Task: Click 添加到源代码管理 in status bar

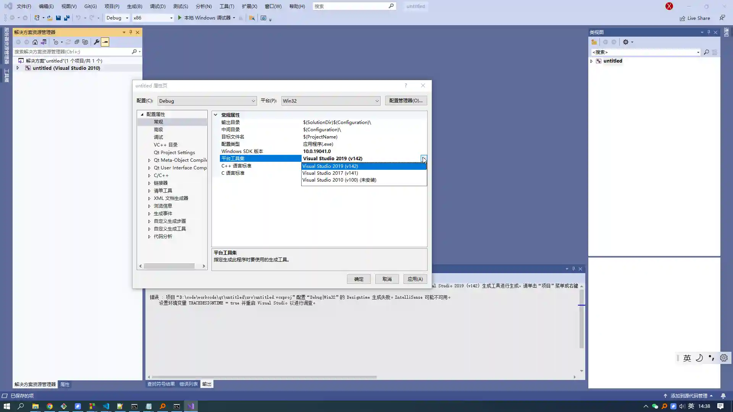Action: 688,396
